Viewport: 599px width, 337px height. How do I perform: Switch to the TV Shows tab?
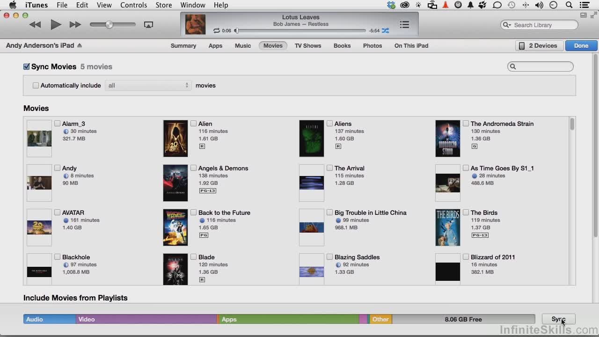308,45
